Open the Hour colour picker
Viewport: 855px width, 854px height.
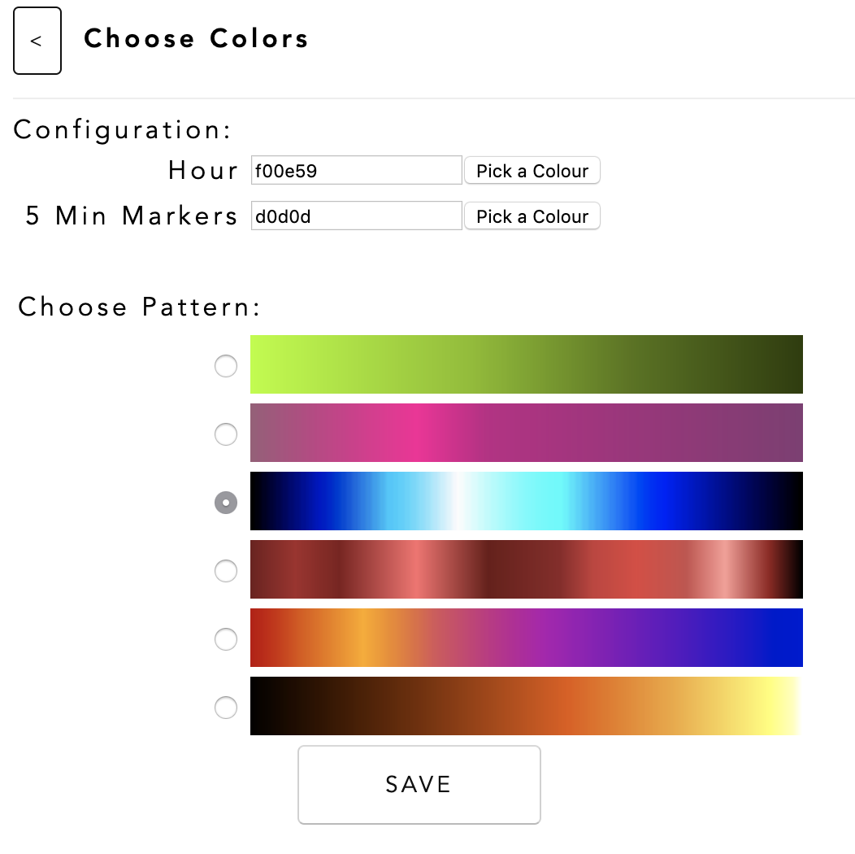tap(532, 171)
